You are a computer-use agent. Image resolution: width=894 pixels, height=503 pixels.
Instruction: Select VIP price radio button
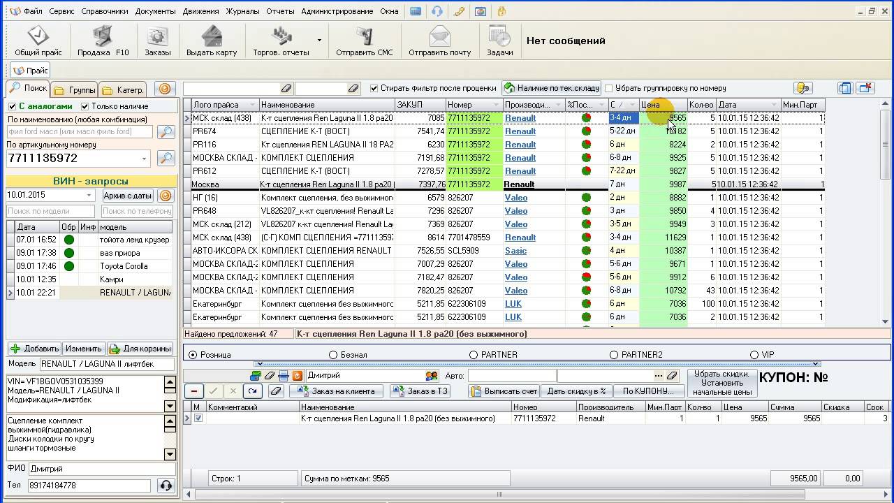(754, 355)
